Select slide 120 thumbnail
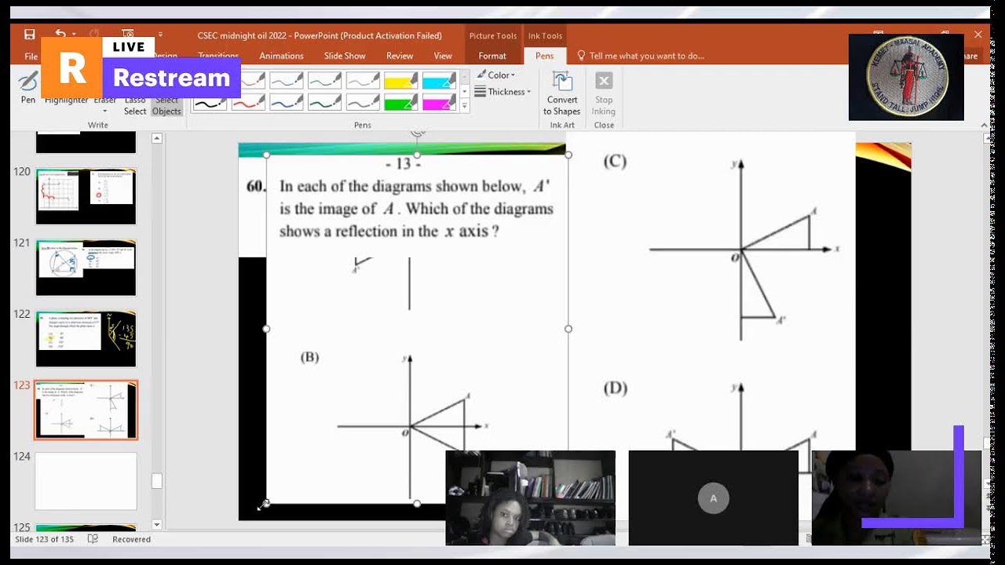Image resolution: width=1005 pixels, height=565 pixels. tap(86, 196)
